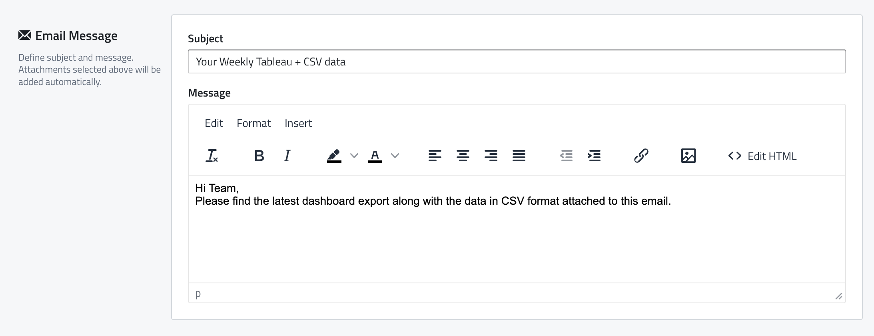Screen dimensions: 874x336
Task: Decrease indent of the paragraph
Action: click(x=566, y=156)
